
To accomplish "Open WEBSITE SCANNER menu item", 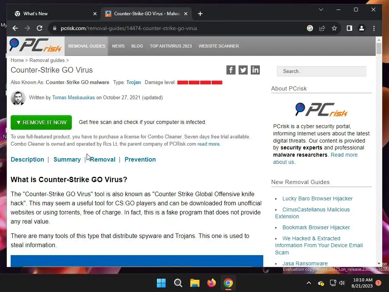I will coord(218,46).
